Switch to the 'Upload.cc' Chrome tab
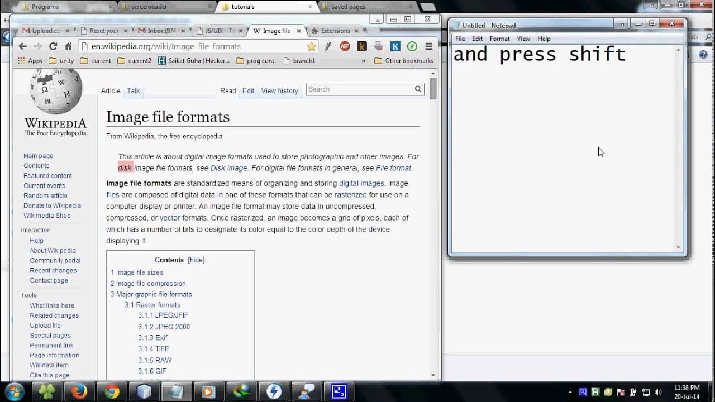715x402 pixels. [46, 31]
